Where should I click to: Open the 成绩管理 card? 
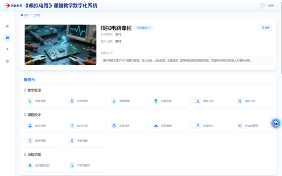coord(85,101)
